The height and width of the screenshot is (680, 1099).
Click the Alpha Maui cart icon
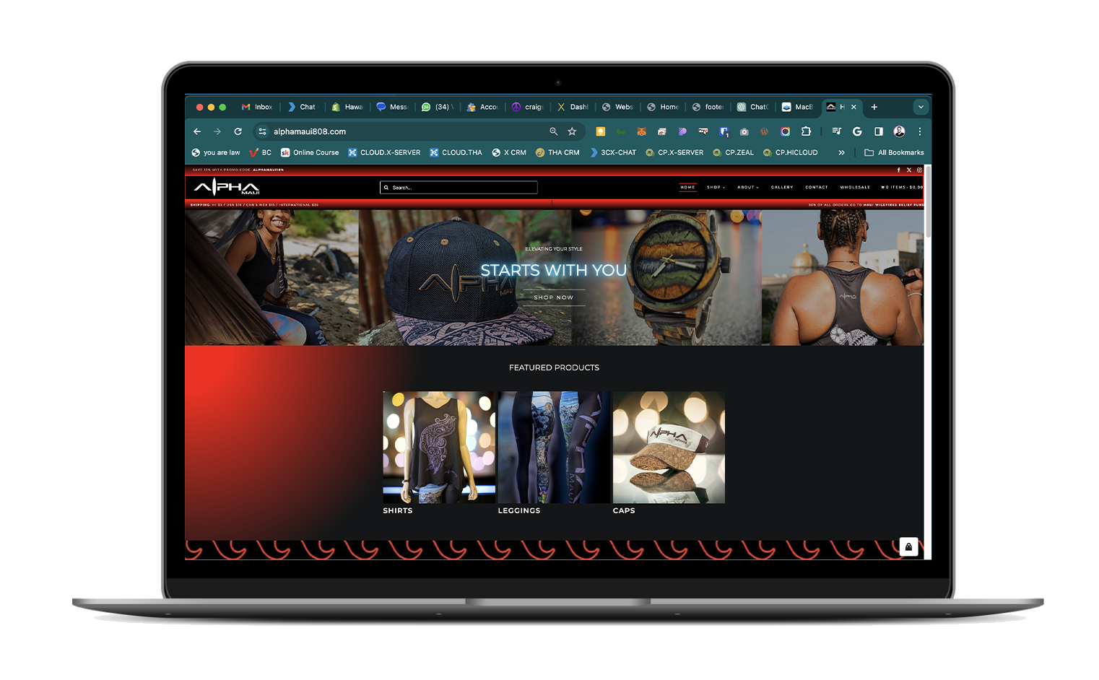pyautogui.click(x=883, y=187)
